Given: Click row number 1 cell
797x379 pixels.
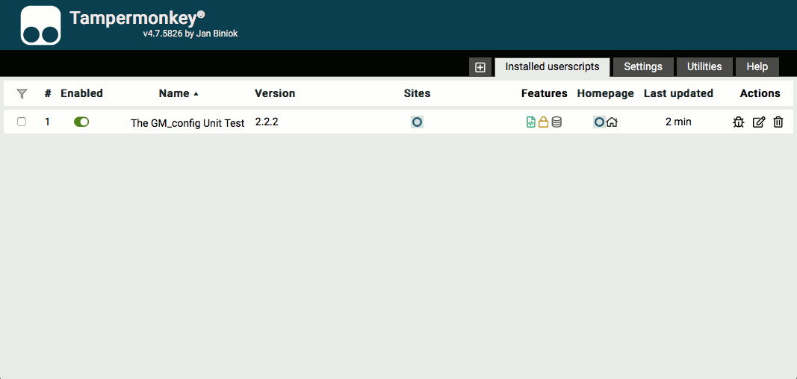Looking at the screenshot, I should click(x=47, y=122).
